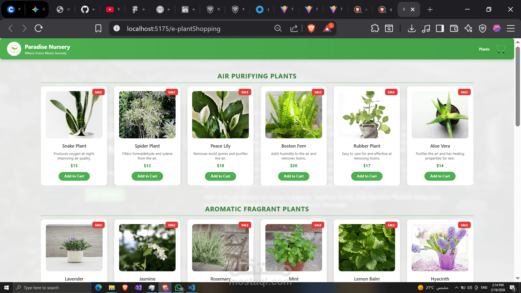Viewport: 521px width, 293px height.
Task: Open media playback controls icon
Action: coord(426,28)
